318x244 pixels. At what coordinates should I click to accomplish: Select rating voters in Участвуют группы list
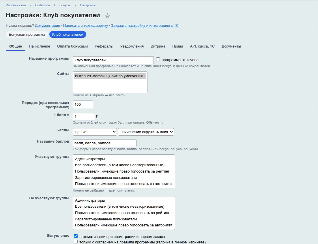click(124, 171)
